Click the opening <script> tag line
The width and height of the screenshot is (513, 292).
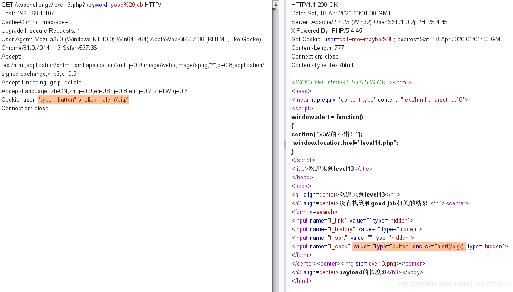302,109
